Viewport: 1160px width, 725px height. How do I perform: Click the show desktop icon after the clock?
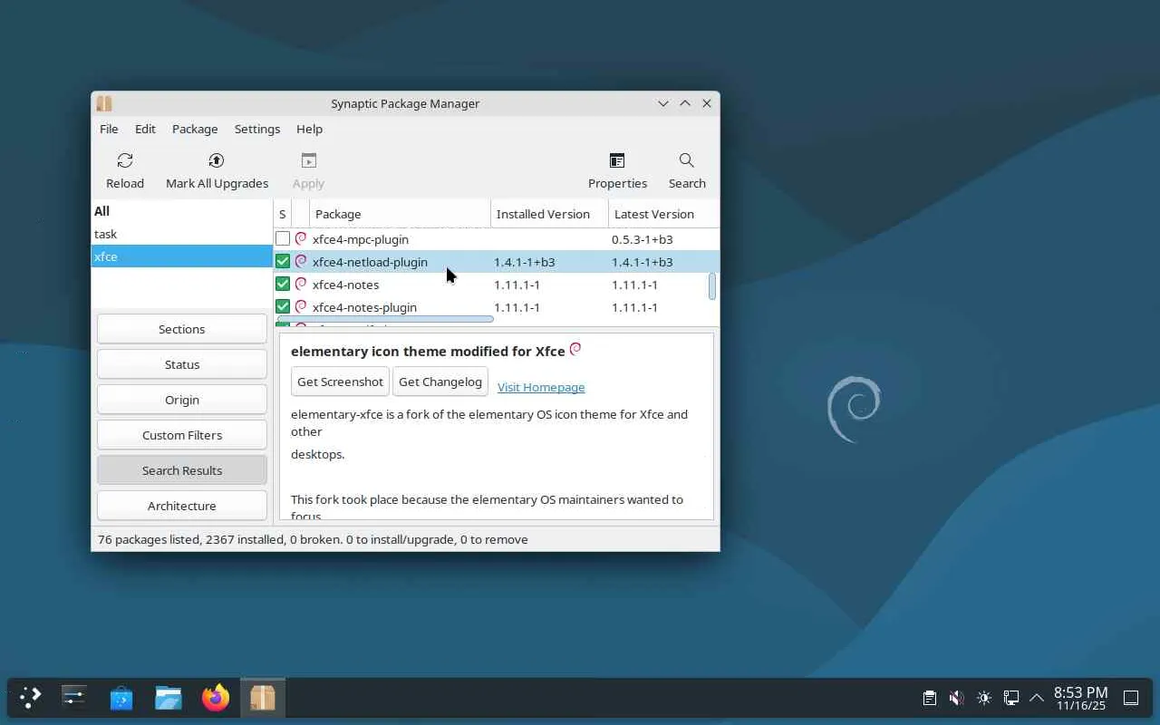click(x=1131, y=698)
